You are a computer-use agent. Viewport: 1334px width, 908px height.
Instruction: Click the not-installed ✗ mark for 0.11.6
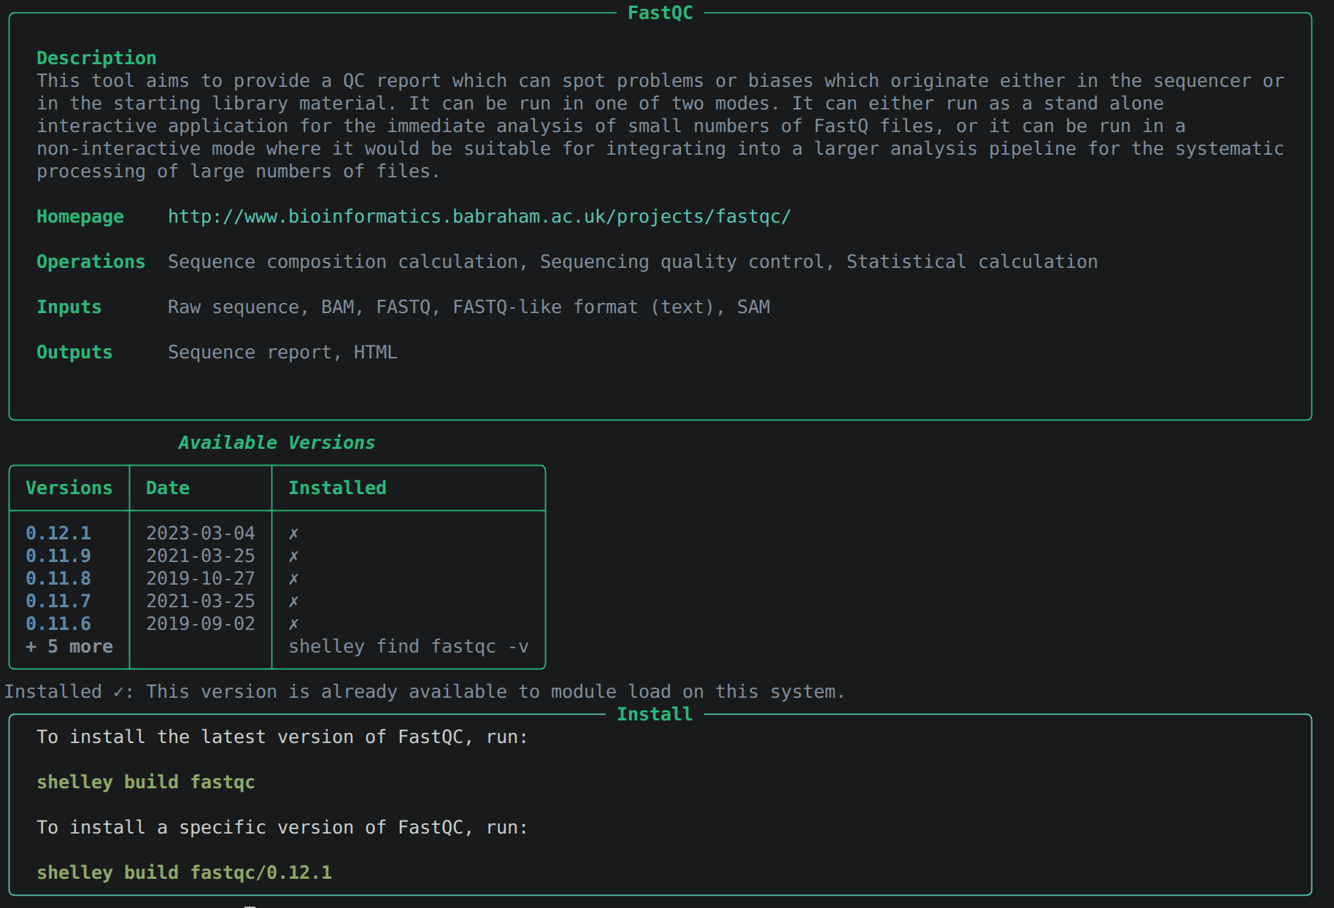(x=293, y=625)
